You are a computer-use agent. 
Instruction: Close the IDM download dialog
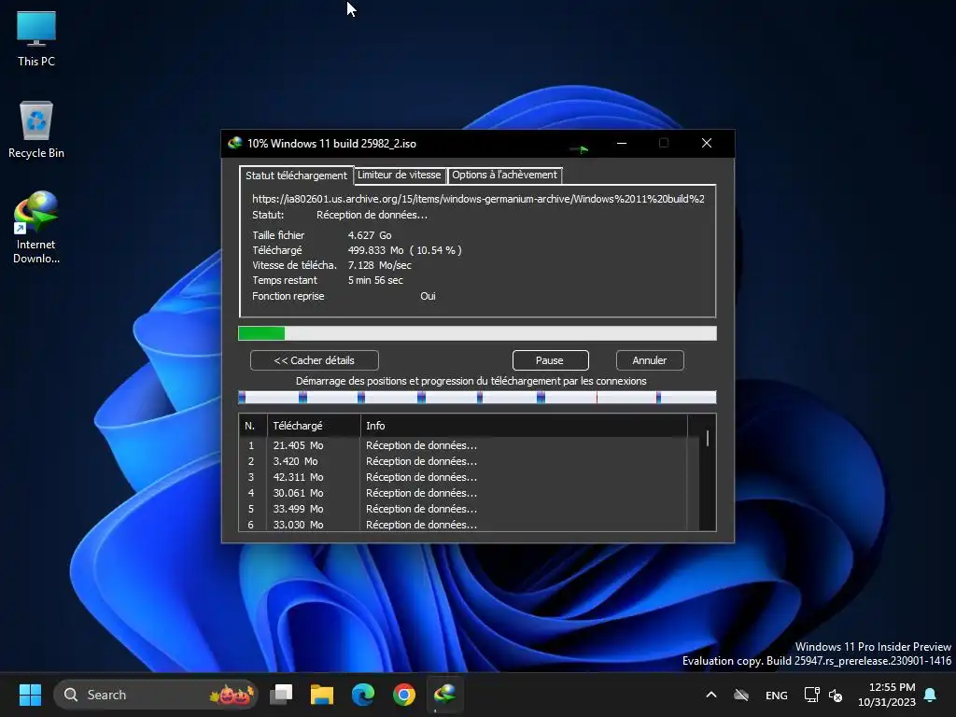click(707, 143)
